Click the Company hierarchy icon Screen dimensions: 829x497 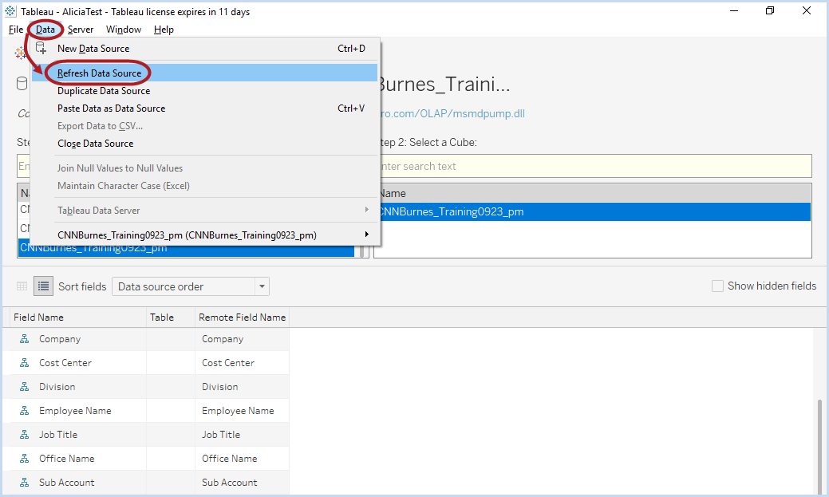tap(24, 339)
